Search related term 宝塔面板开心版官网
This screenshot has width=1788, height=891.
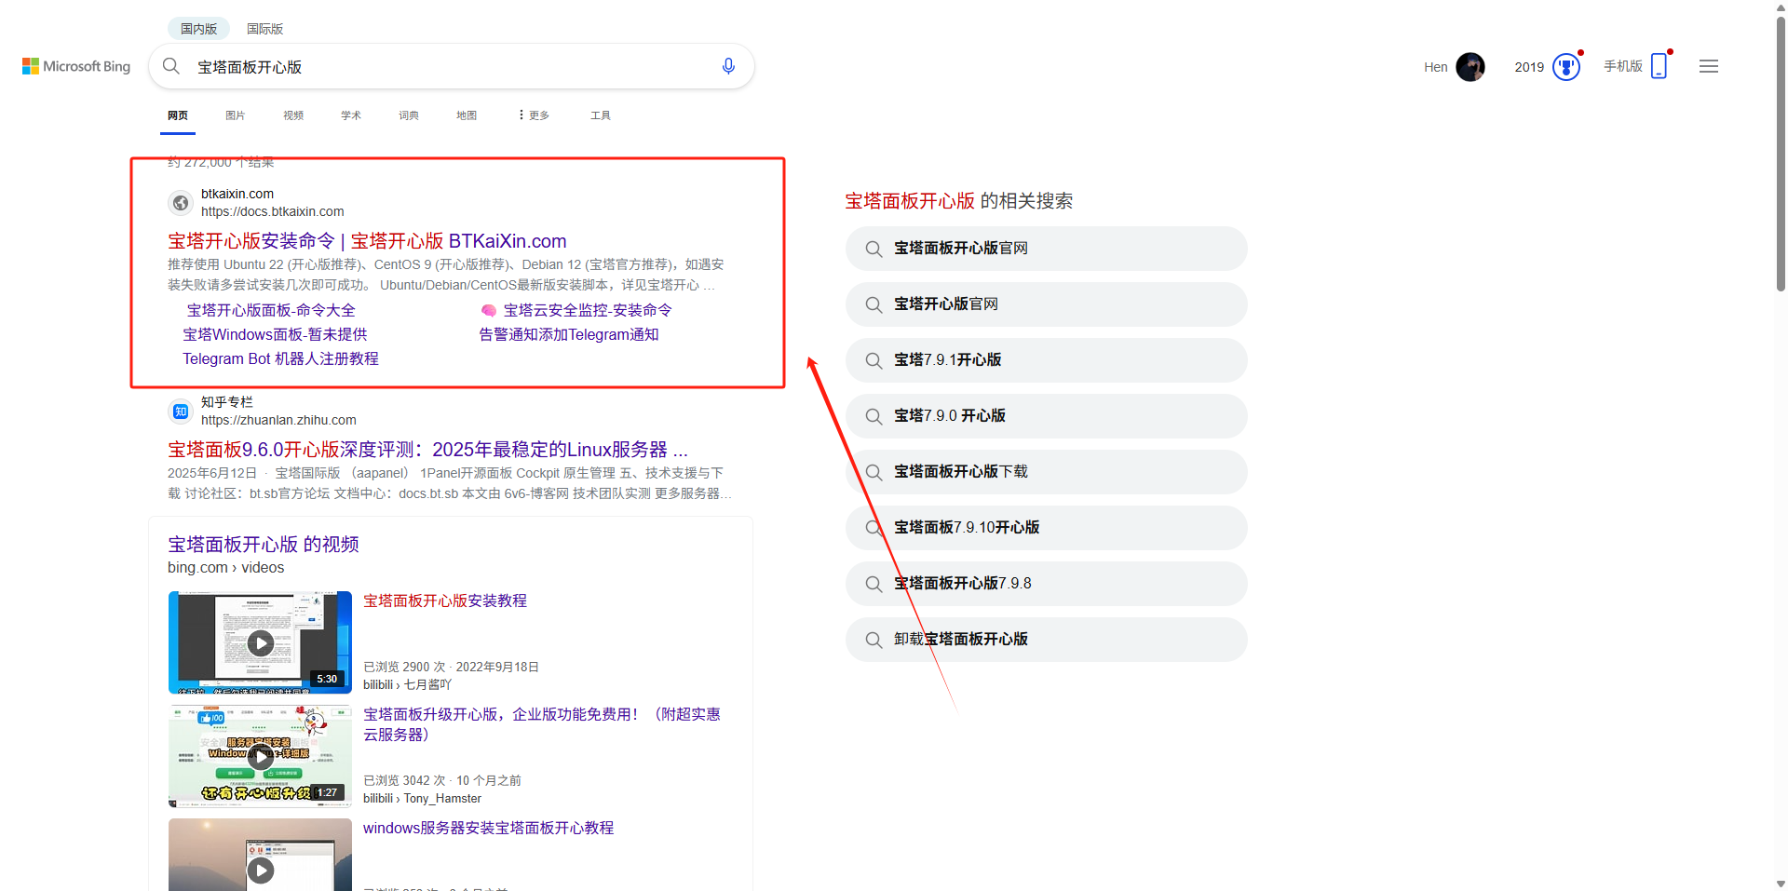tap(1046, 249)
